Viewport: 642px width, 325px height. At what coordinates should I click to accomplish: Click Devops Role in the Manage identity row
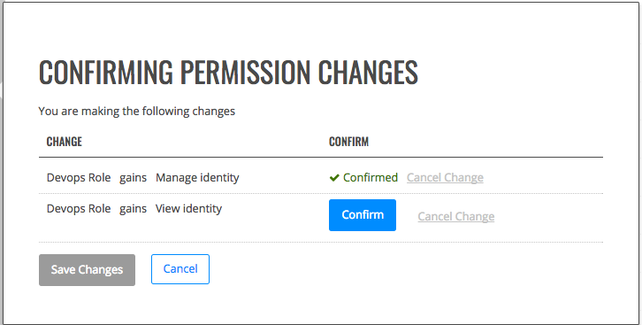coord(79,178)
